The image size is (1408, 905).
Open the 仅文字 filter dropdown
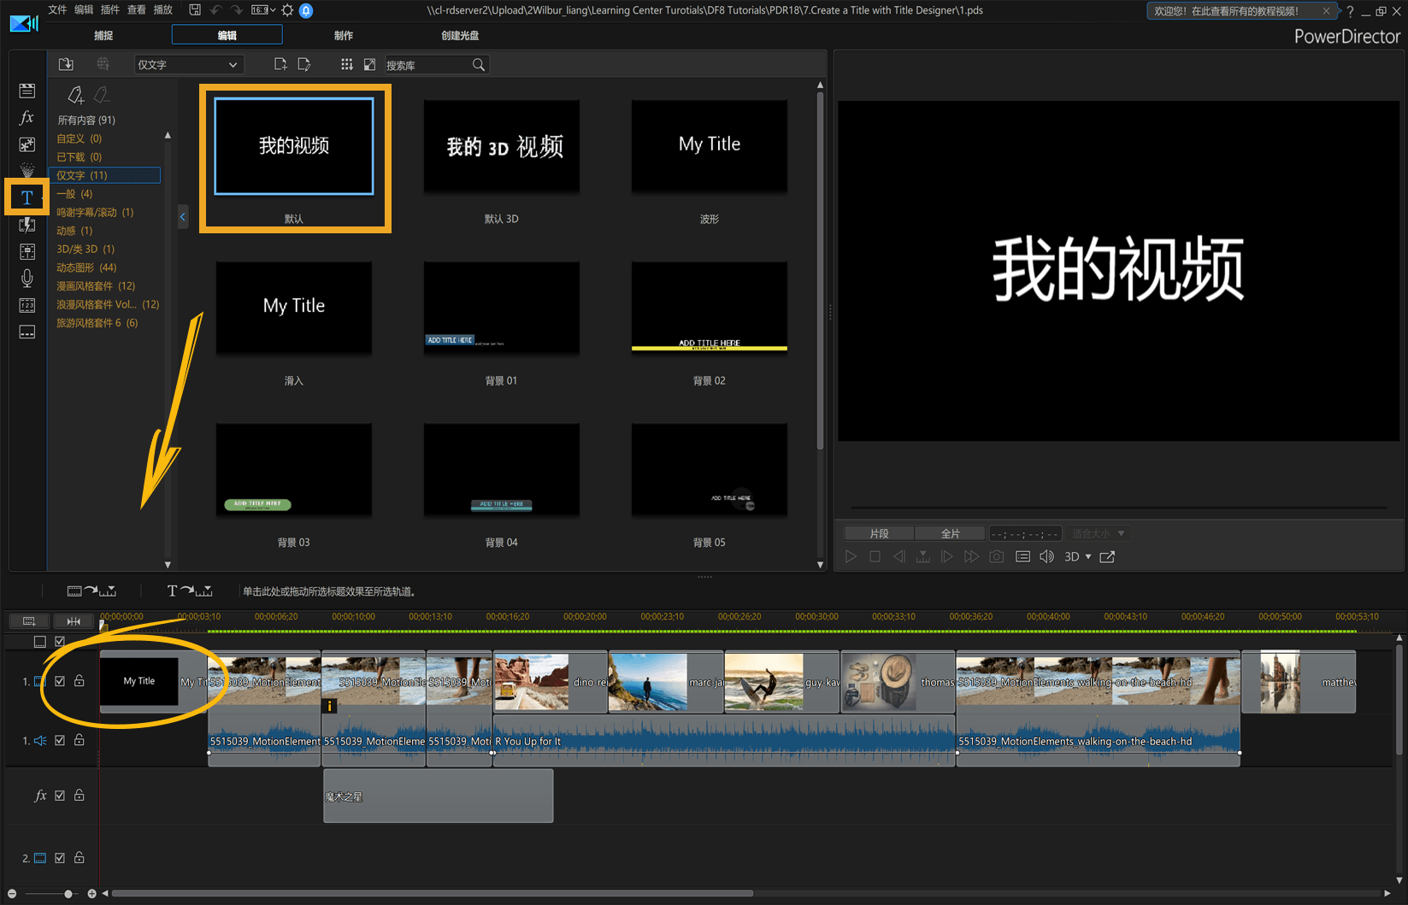(188, 65)
